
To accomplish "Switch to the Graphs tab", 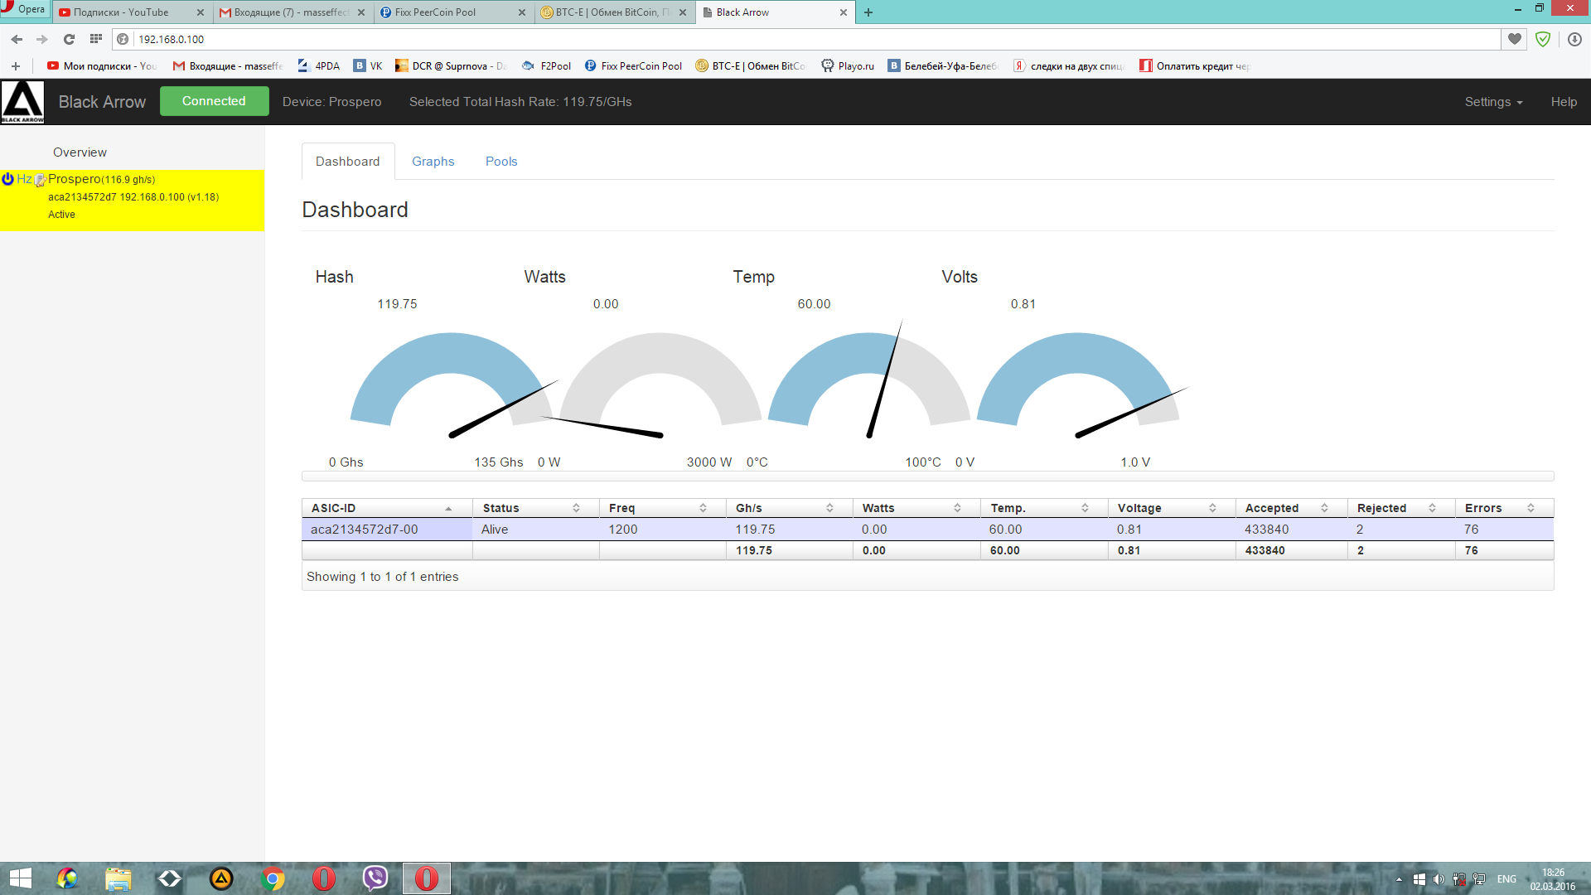I will click(433, 162).
